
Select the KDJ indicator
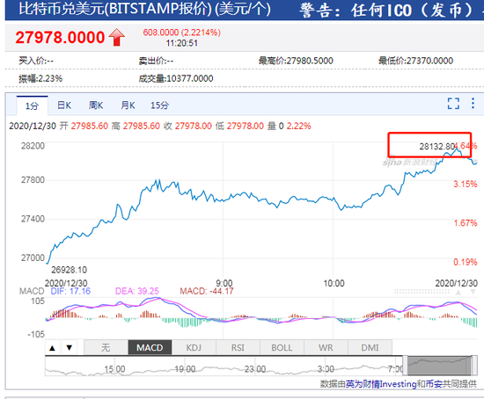194,348
